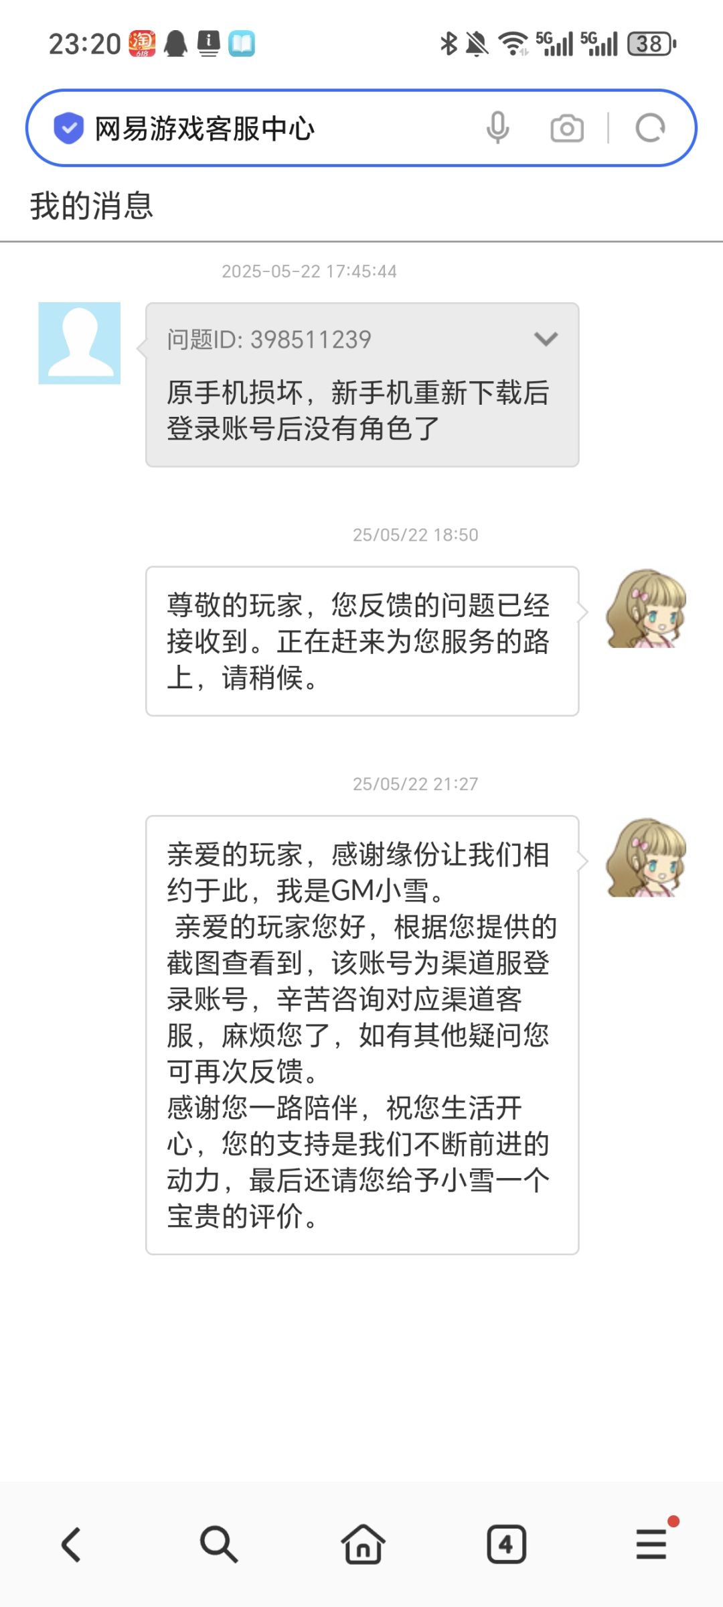Image resolution: width=723 pixels, height=1607 pixels.
Task: Select the 我的消息 heading
Action: (x=92, y=206)
